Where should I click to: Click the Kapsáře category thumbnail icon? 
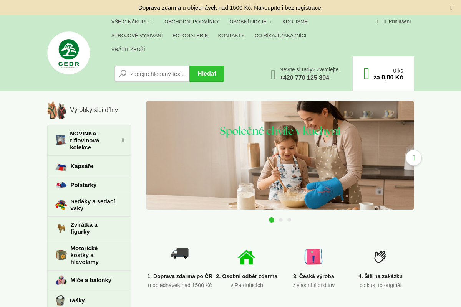pos(61,167)
